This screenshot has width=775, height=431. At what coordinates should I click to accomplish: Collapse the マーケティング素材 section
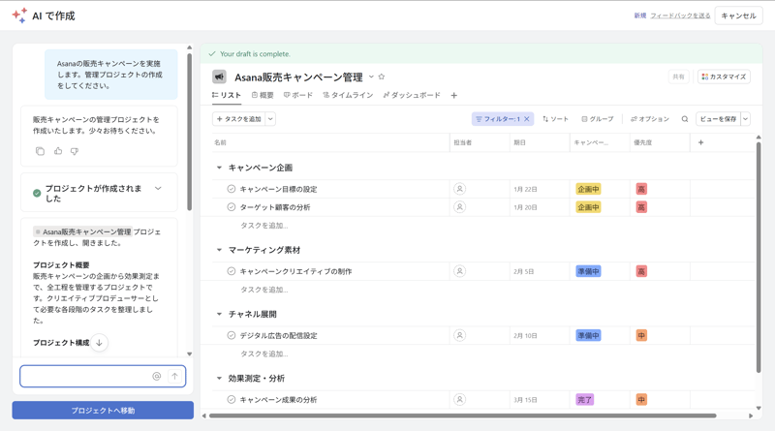click(219, 250)
